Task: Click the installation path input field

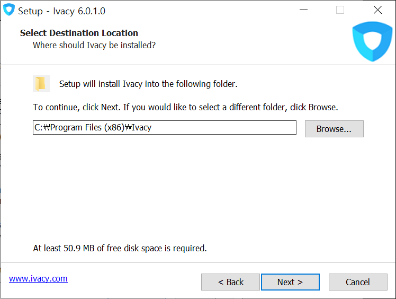Action: (165, 127)
